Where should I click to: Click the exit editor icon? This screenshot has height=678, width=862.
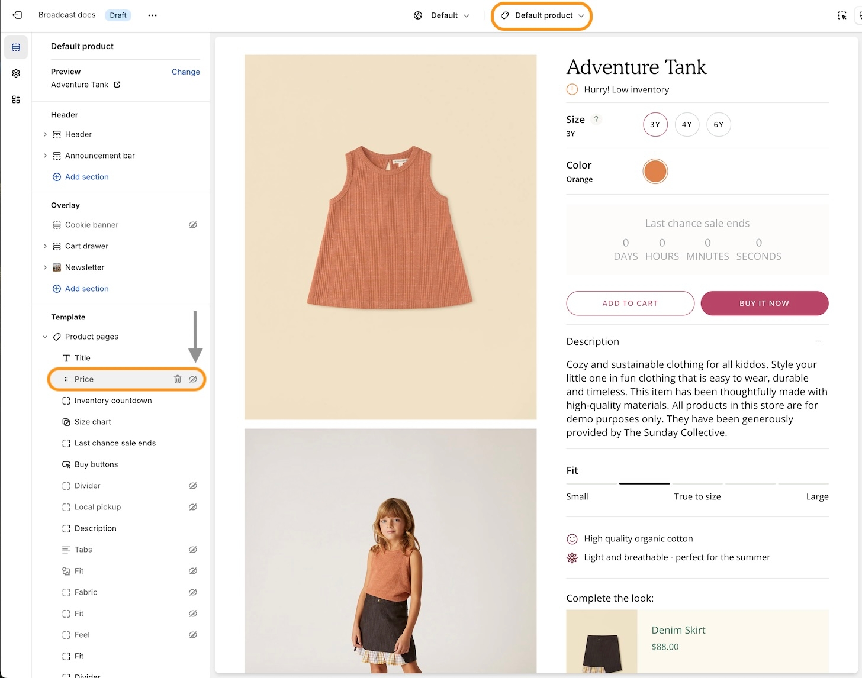pyautogui.click(x=17, y=15)
